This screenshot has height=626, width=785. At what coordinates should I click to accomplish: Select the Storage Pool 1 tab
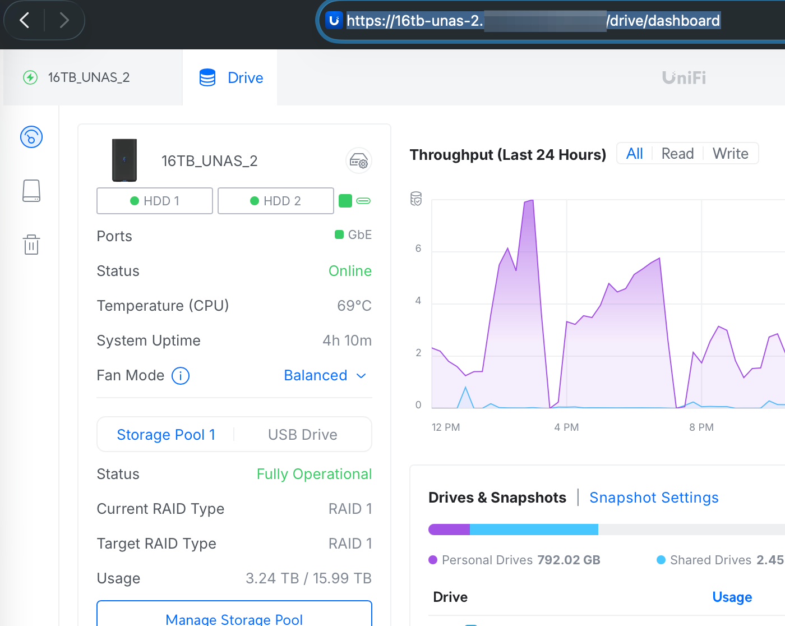pos(166,435)
